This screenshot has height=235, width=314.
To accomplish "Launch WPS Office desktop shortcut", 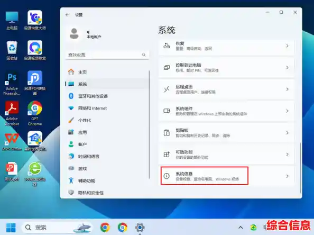I will point(12,142).
